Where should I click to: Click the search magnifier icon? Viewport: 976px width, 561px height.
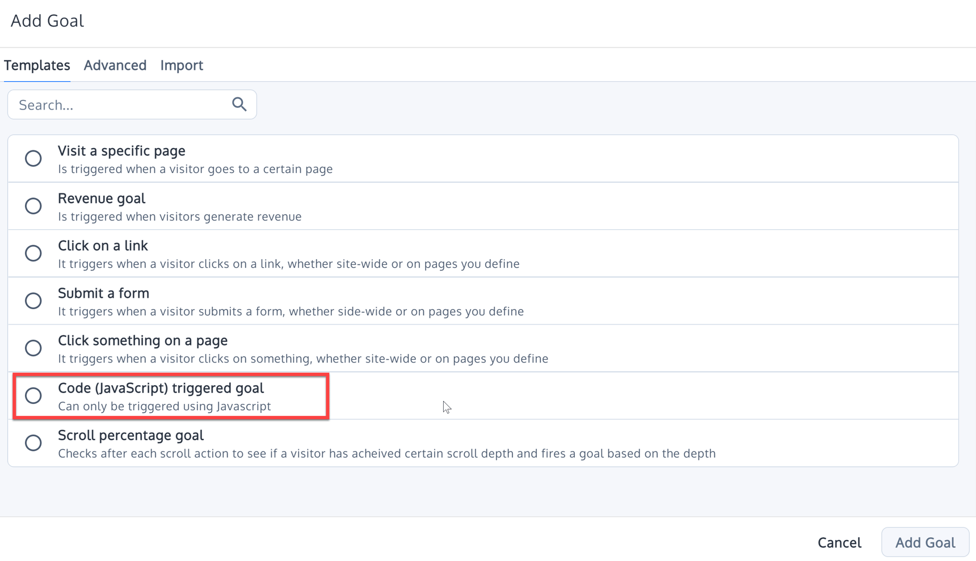(x=239, y=104)
